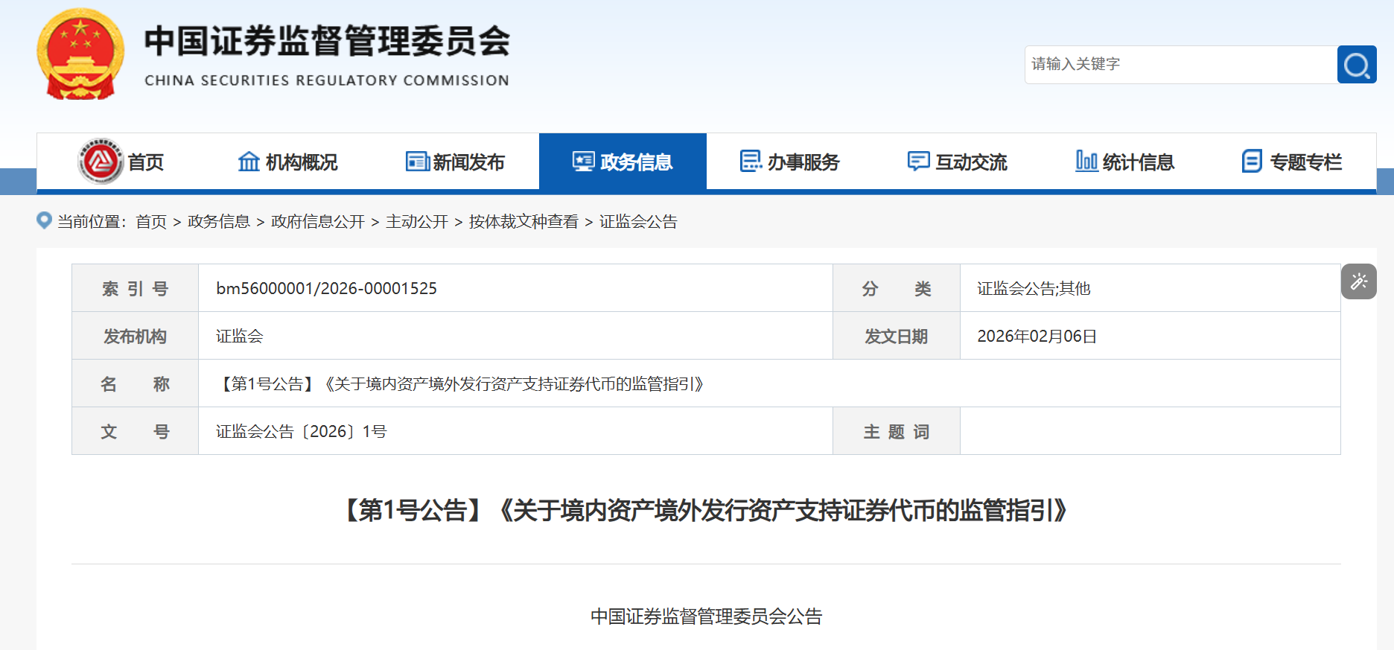Click the 证监会公告;其他 category value
This screenshot has width=1394, height=650.
[x=1034, y=288]
